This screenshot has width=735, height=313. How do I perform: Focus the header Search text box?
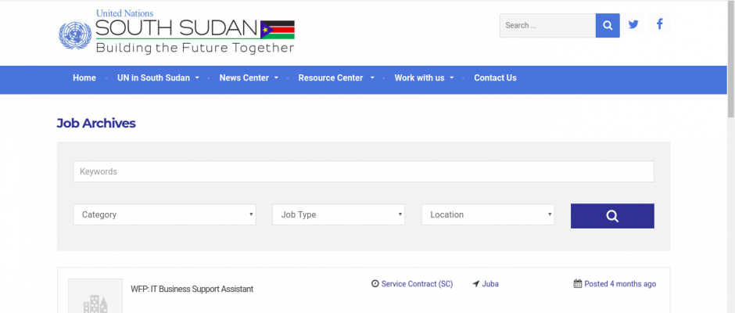[547, 25]
